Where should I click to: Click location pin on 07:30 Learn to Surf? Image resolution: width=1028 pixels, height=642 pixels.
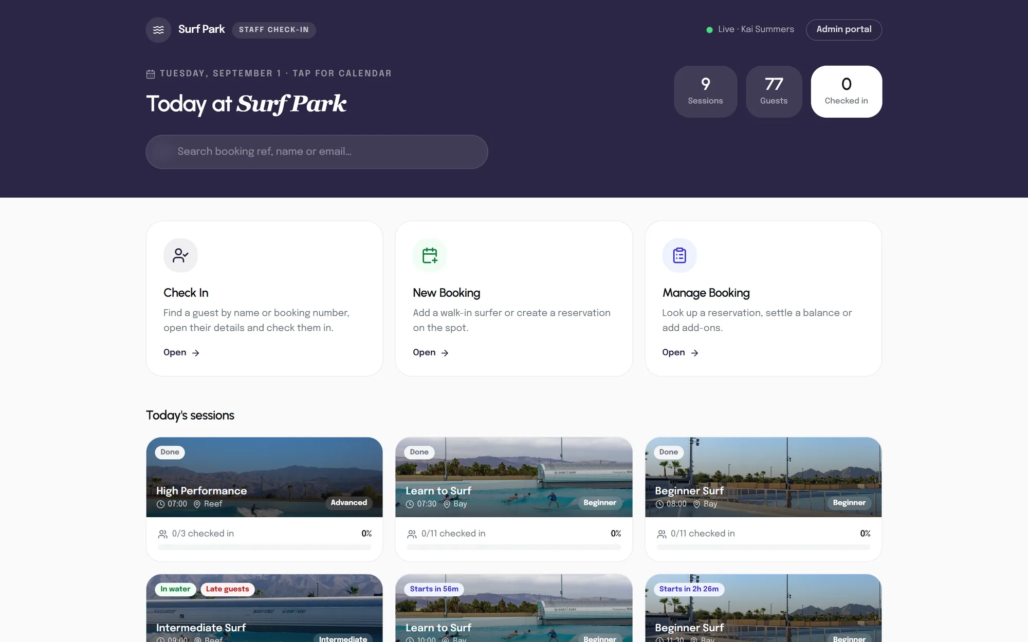[x=447, y=504]
